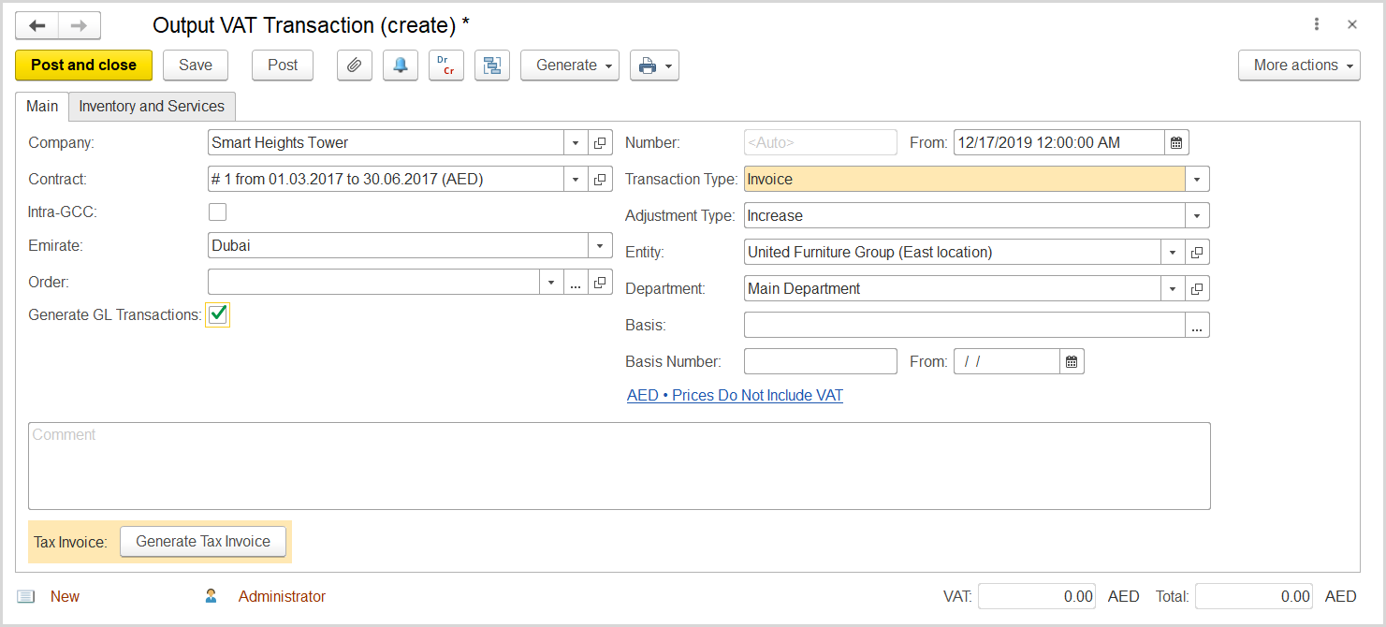Screen dimensions: 1386x627
Task: Expand the Entity dropdown
Action: pyautogui.click(x=1174, y=253)
